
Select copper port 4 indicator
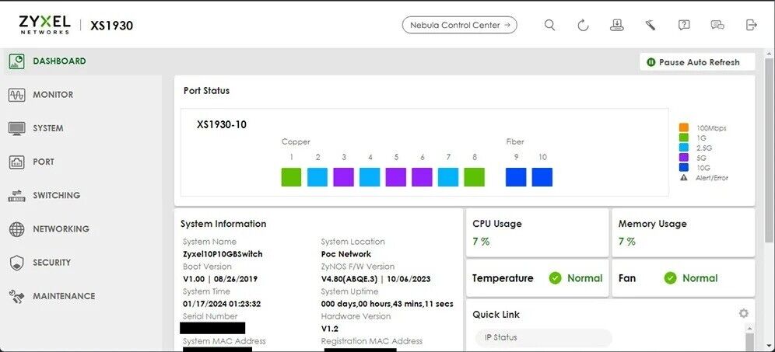point(370,177)
